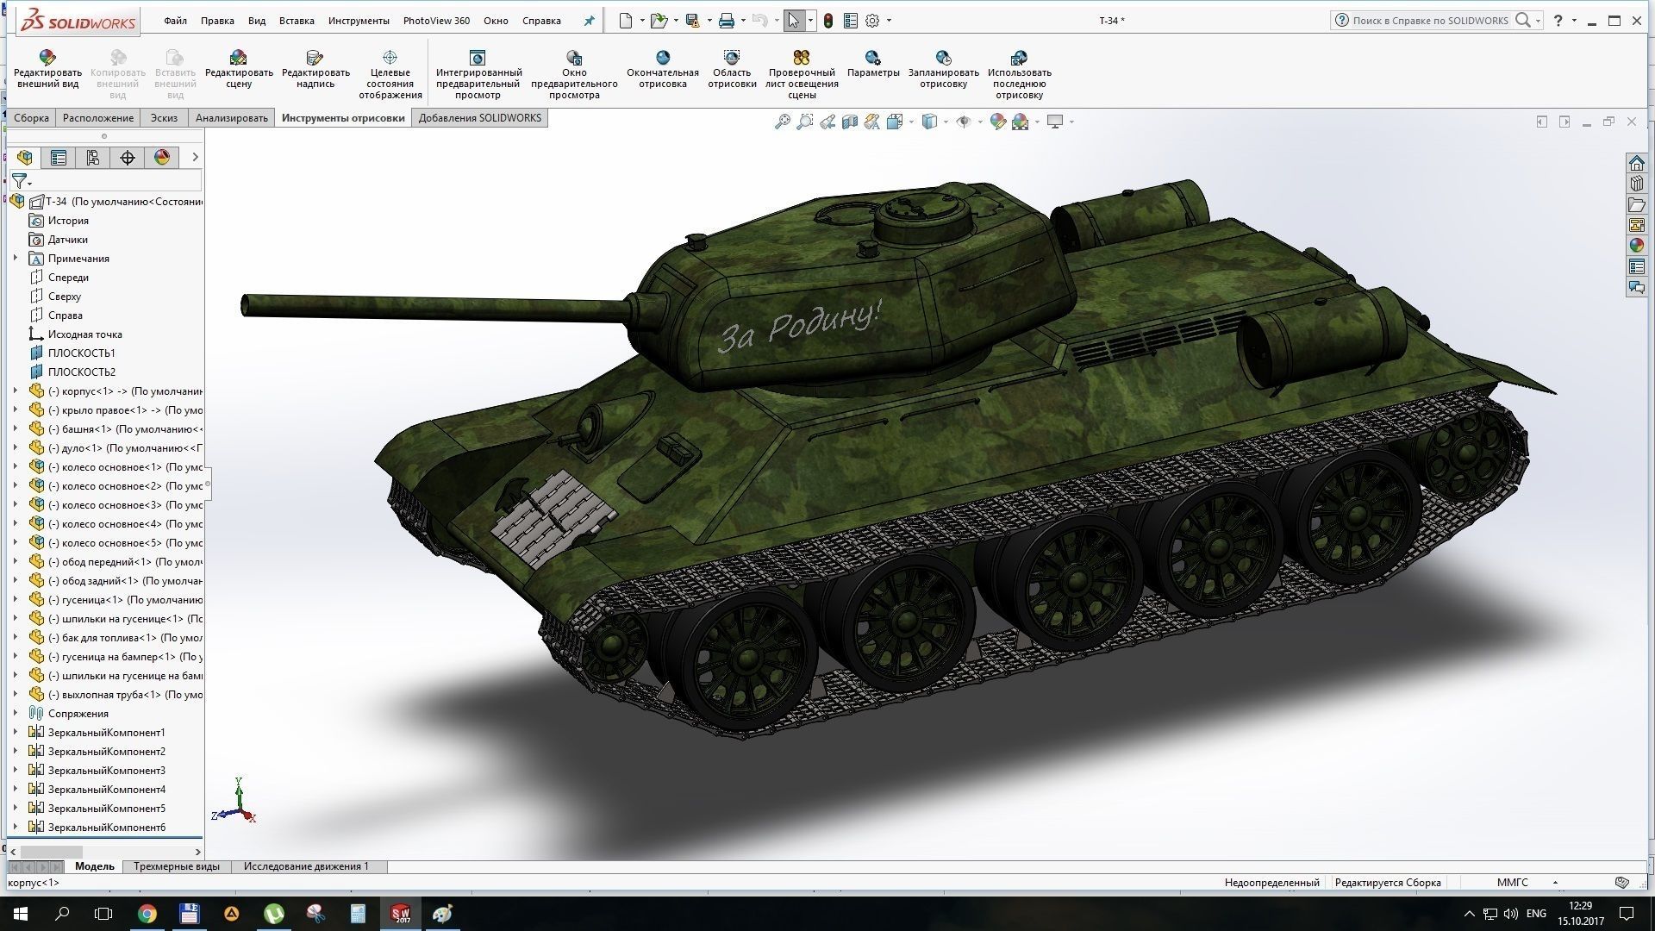Screen dimensions: 1655x931
Task: Open PhotoView 360 menu
Action: click(x=436, y=21)
